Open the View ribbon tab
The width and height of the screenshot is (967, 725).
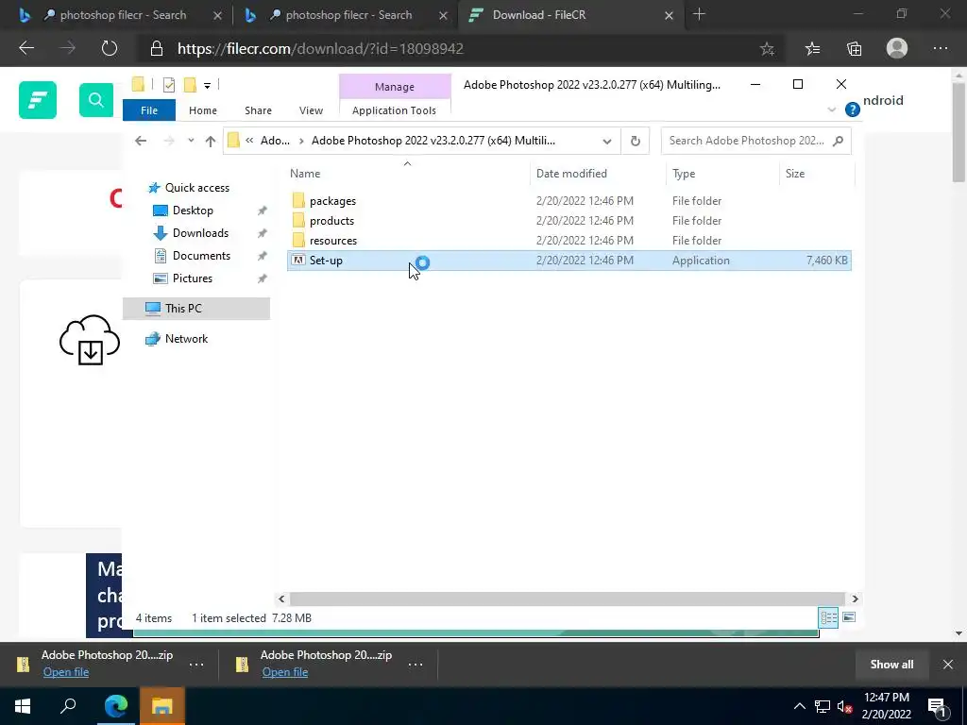coord(311,110)
